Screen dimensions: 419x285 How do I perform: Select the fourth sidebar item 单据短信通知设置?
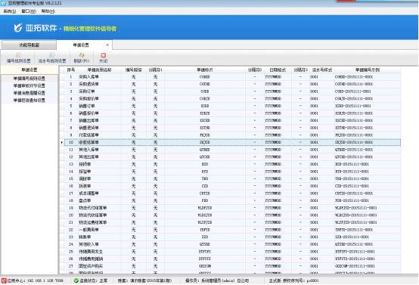[29, 100]
